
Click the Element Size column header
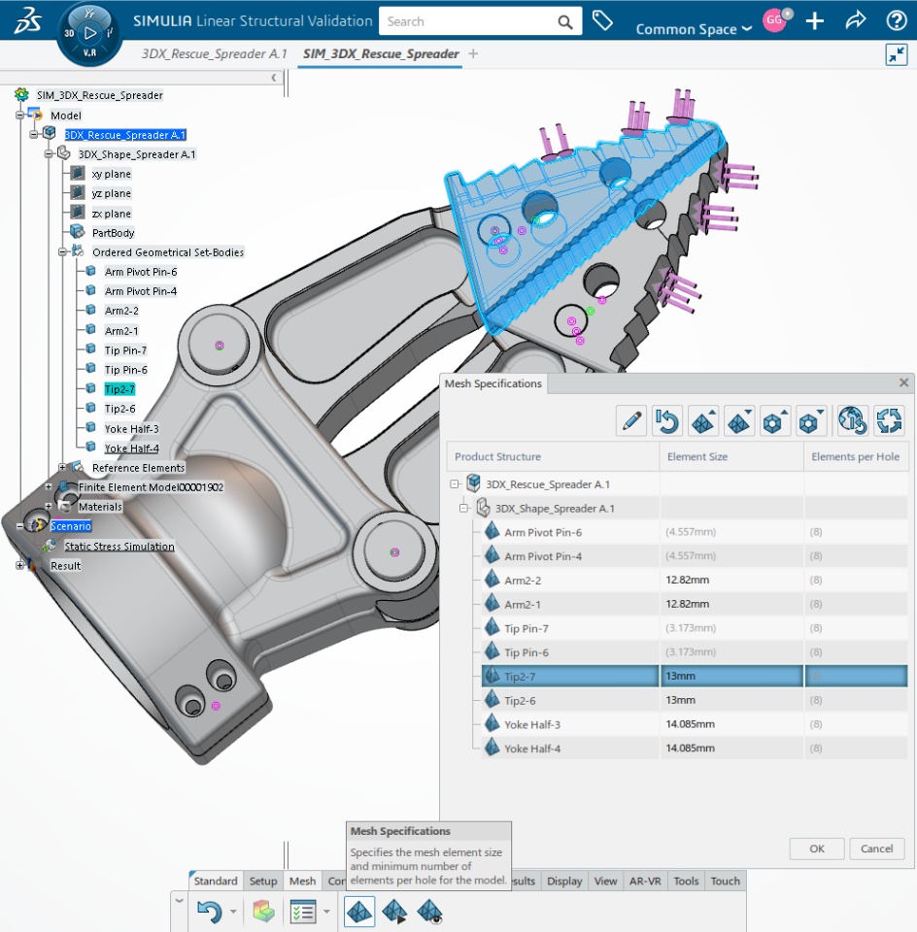(x=731, y=456)
